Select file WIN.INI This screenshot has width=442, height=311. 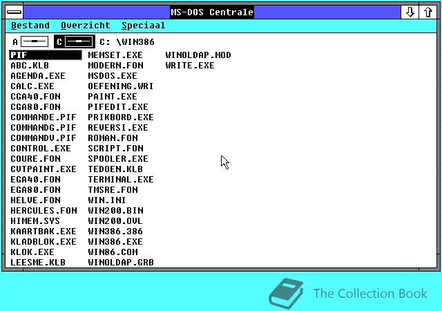coord(106,200)
